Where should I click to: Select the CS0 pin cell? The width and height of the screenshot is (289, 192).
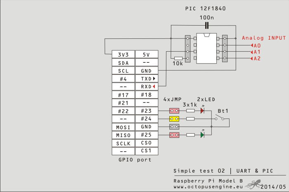point(147,143)
